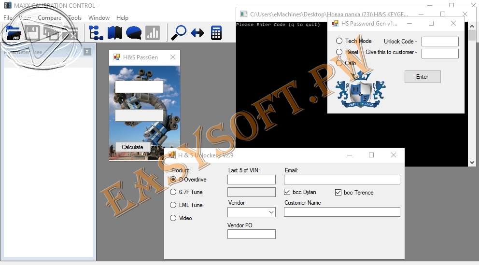Open the Compare menu
Screen dimensions: 479x265
tap(49, 18)
